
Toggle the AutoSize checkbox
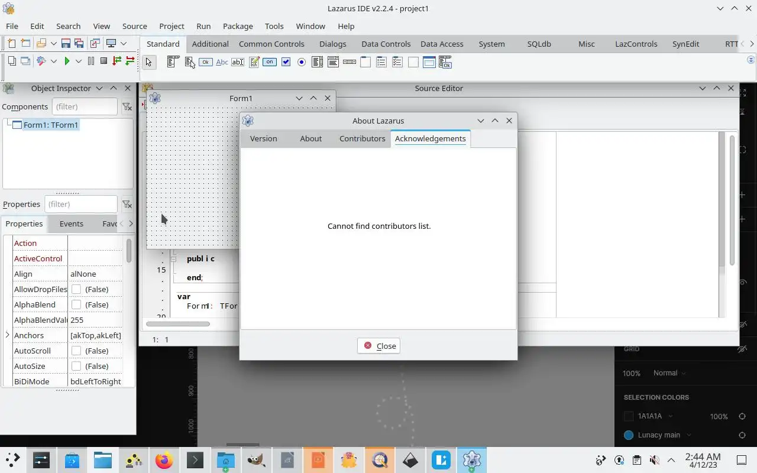point(76,366)
